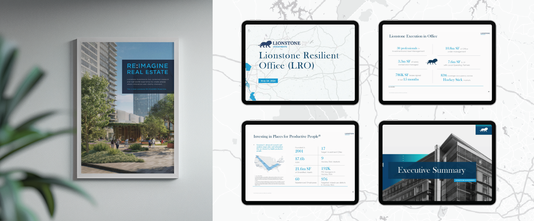The height and width of the screenshot is (221, 534).
Task: Click the 'Hockey Stick' markets text on the Execution slide
Action: click(453, 80)
